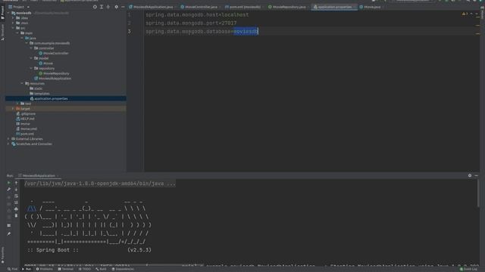Open Run panel settings gear
This screenshot has height=272, width=485.
[470, 175]
